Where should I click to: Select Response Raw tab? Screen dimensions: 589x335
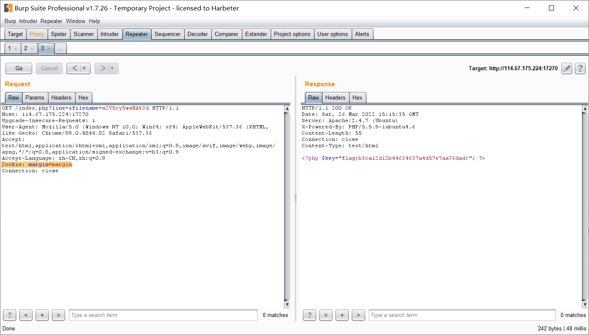coord(314,97)
